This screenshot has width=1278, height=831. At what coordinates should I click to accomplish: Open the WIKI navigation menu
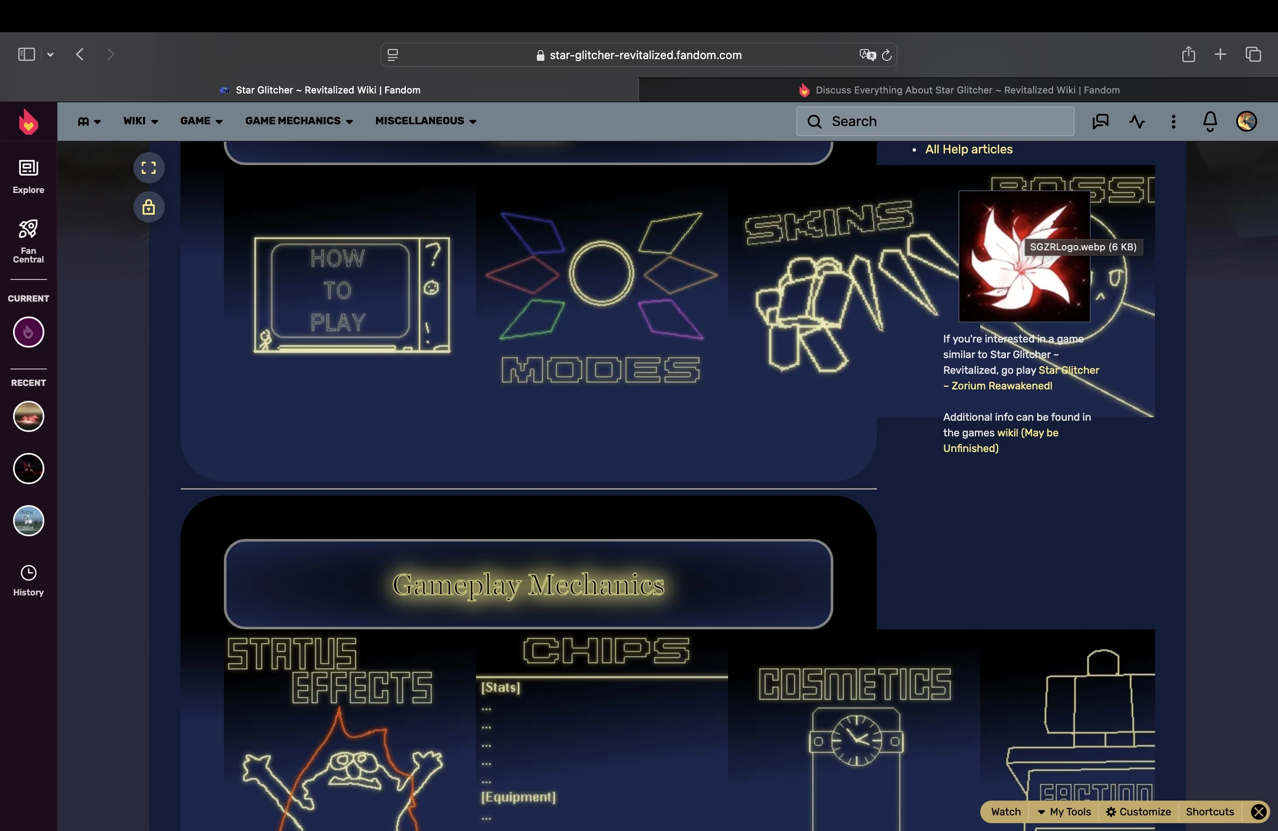(140, 121)
